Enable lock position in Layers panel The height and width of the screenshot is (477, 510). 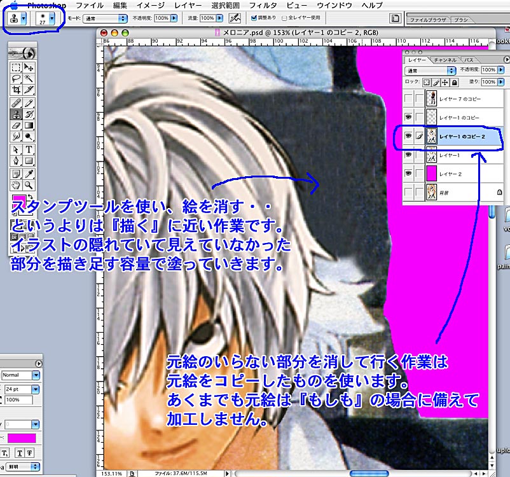[445, 82]
